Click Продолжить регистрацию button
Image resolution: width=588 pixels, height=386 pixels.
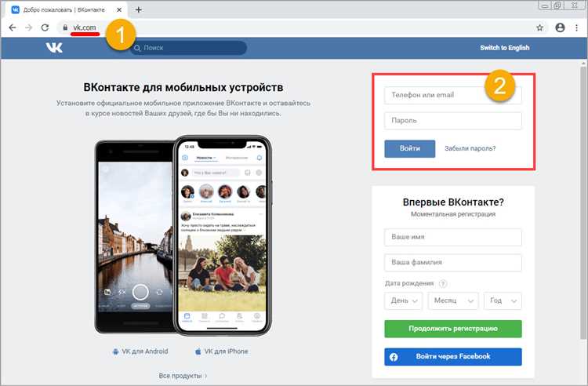[453, 329]
